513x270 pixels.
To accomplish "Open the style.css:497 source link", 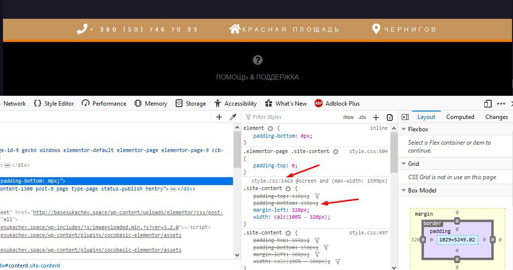I will pyautogui.click(x=369, y=233).
